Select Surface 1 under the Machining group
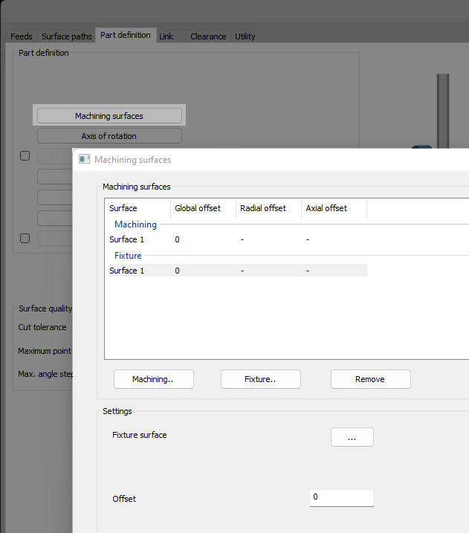Viewport: 469px width, 533px height. (x=127, y=239)
